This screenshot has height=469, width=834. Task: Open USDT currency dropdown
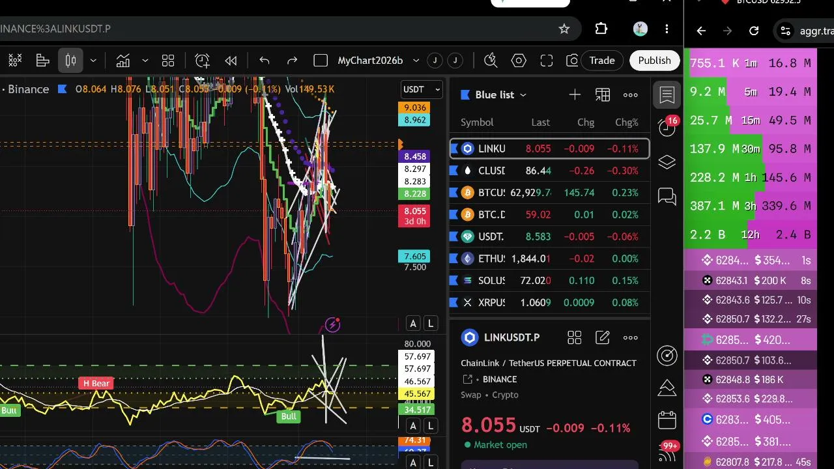[x=423, y=89]
